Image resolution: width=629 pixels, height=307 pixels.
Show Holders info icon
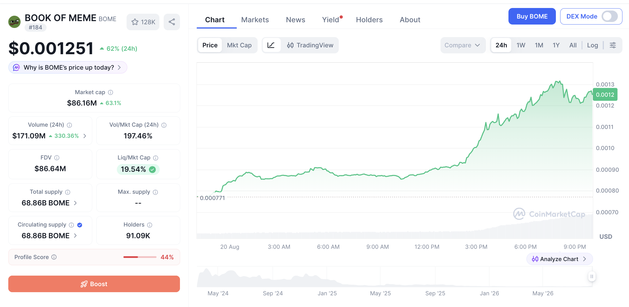click(x=150, y=225)
